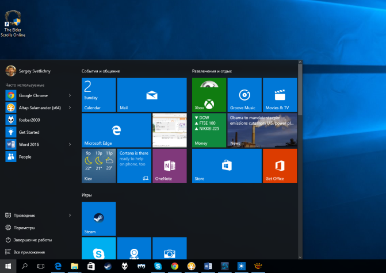Image resolution: width=386 pixels, height=273 pixels.
Task: Open Skype from the taskbar
Action: click(158, 266)
